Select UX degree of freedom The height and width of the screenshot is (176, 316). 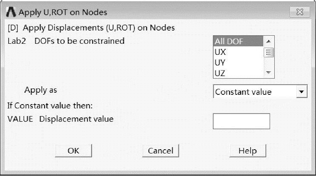(238, 52)
